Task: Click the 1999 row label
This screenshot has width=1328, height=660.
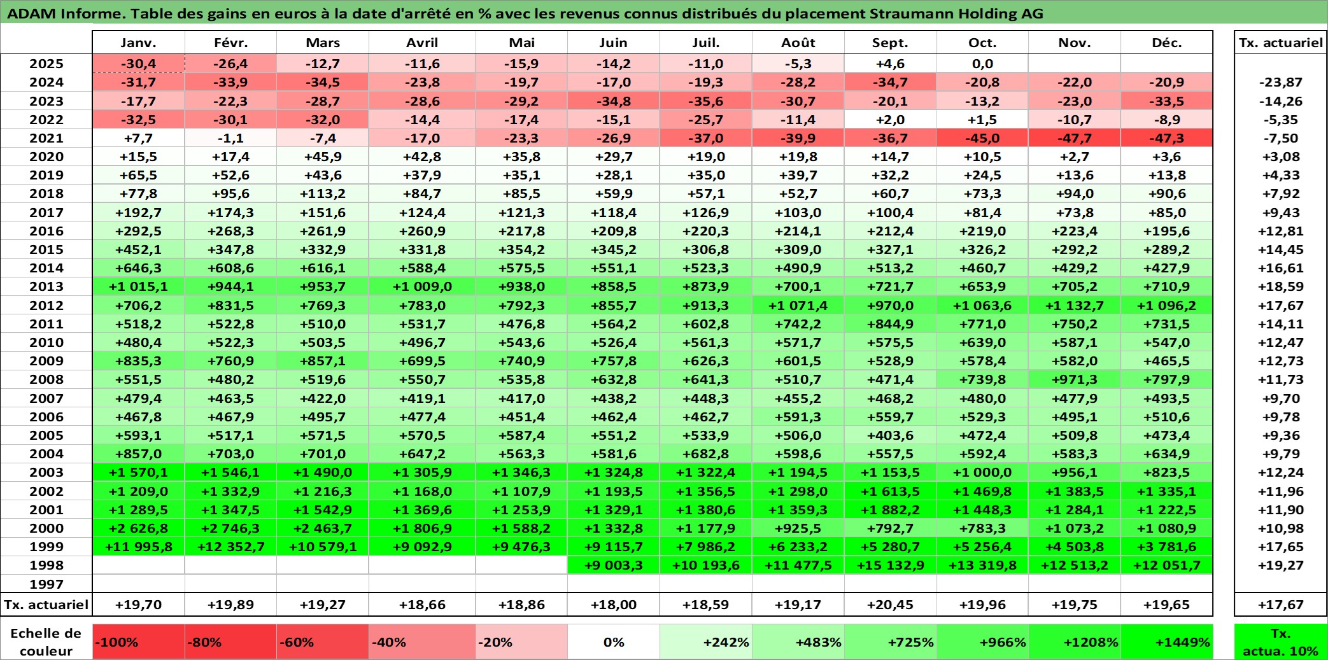Action: tap(46, 547)
